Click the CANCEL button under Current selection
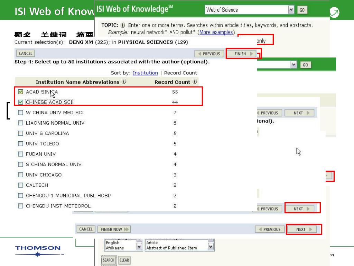The image size is (354, 266). pyautogui.click(x=26, y=54)
